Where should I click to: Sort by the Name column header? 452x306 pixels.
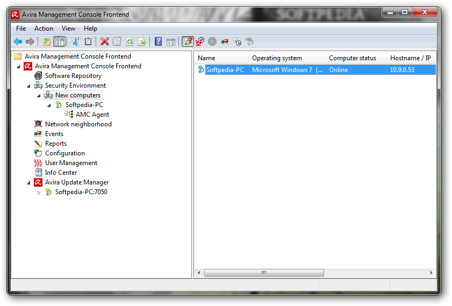pos(221,58)
